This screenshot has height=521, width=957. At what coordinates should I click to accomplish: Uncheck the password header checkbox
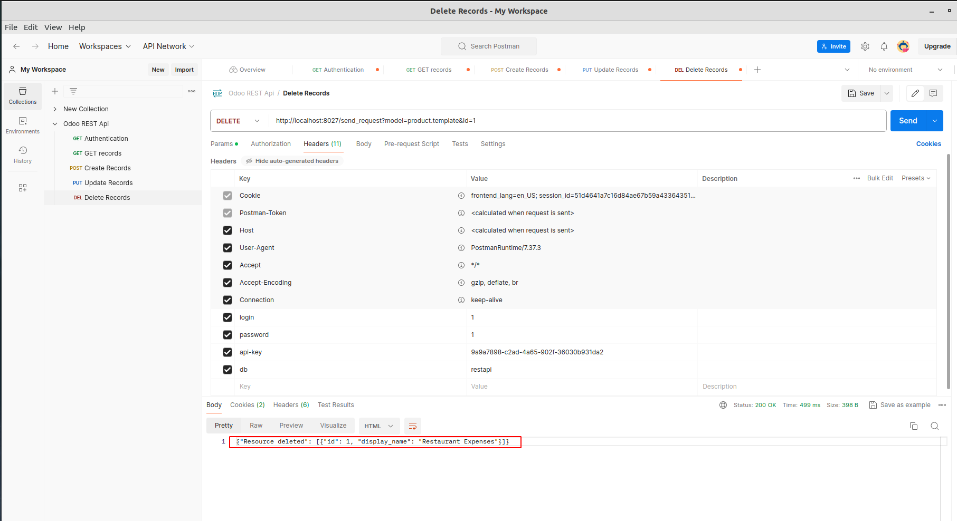[x=228, y=335]
